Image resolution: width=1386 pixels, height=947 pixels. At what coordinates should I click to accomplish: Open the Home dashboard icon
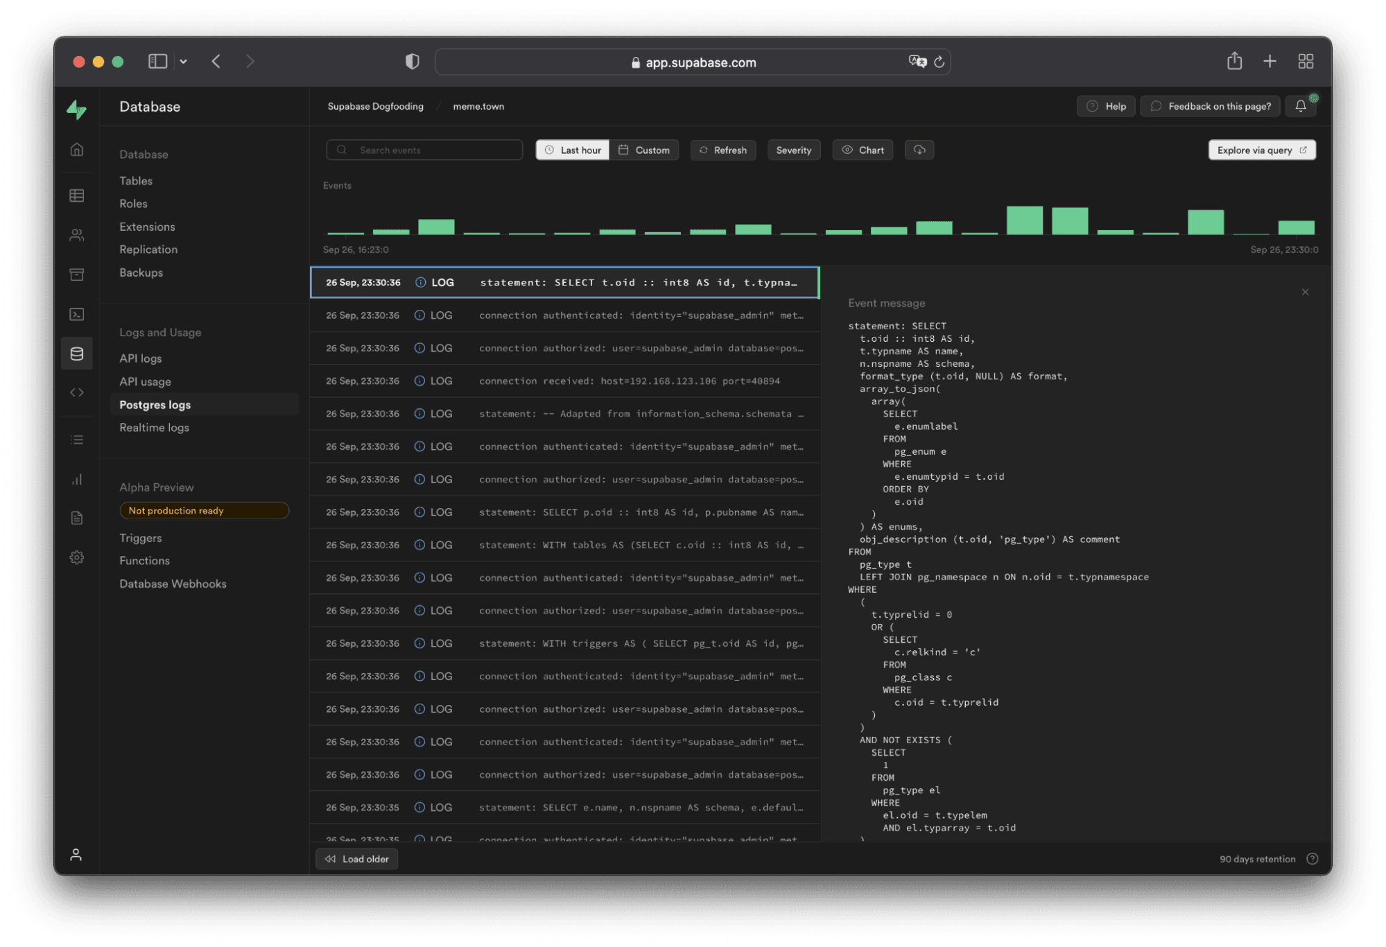(76, 149)
